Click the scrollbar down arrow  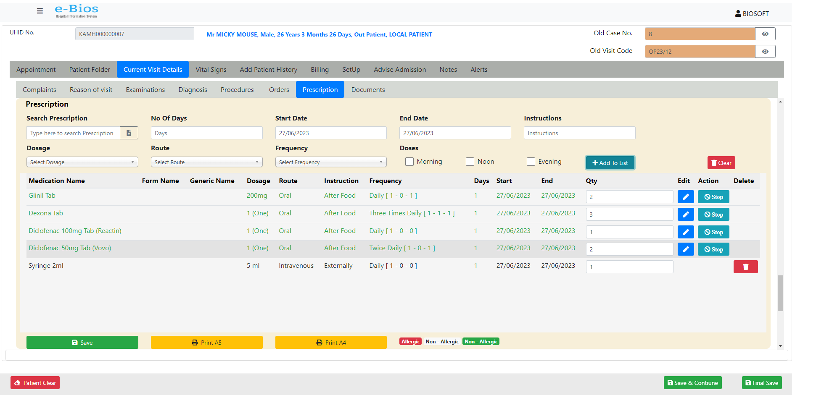click(x=780, y=346)
